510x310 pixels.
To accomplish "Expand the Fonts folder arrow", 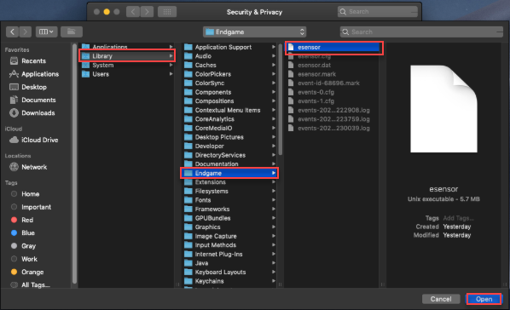I will tap(274, 200).
